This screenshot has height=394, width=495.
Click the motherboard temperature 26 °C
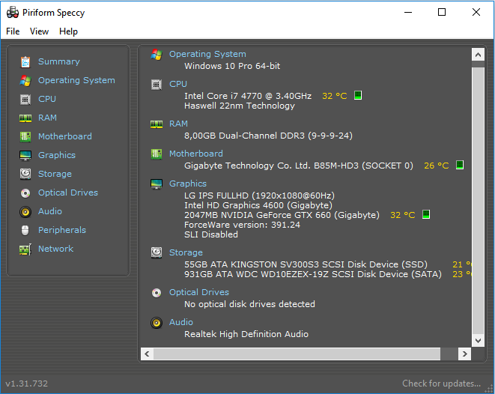click(437, 166)
